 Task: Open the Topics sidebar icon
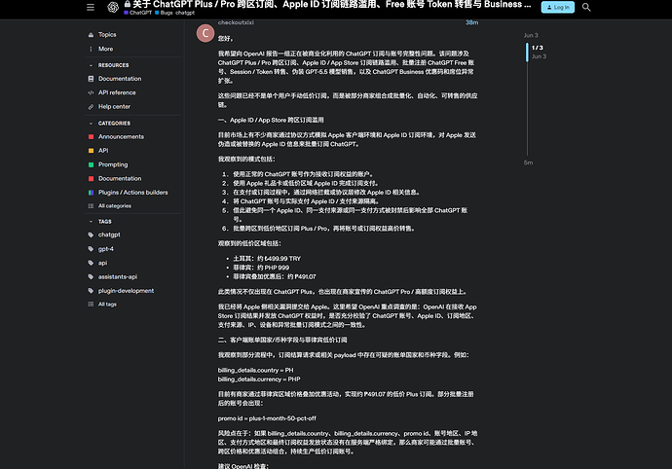(91, 35)
